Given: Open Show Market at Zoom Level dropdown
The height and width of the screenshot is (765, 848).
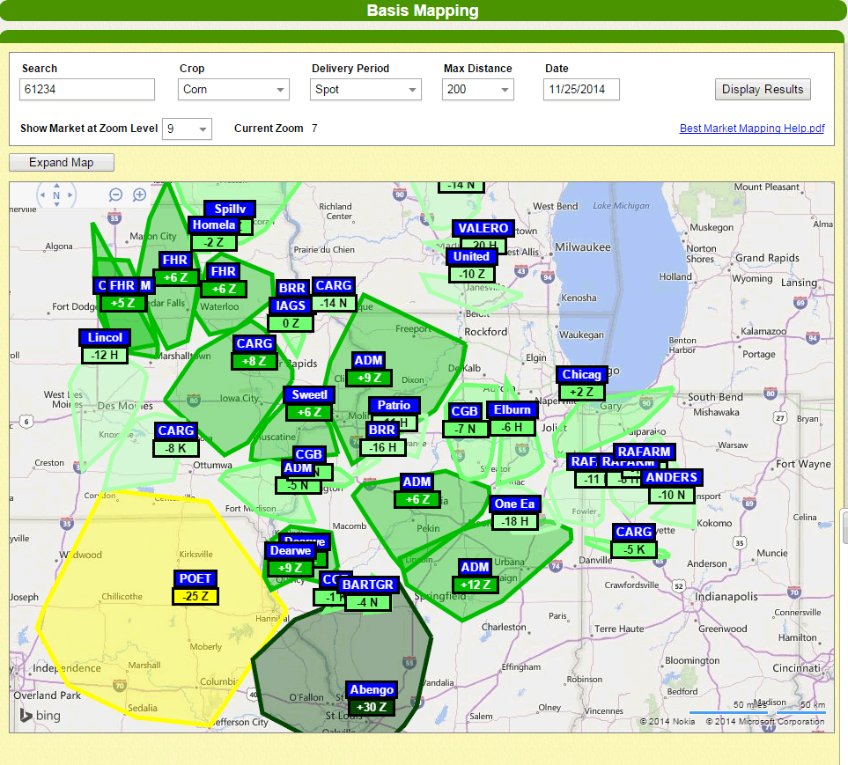Looking at the screenshot, I should (187, 129).
